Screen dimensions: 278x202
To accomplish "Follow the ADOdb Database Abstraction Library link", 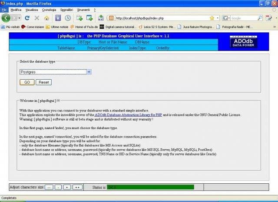I will [x=129, y=115].
